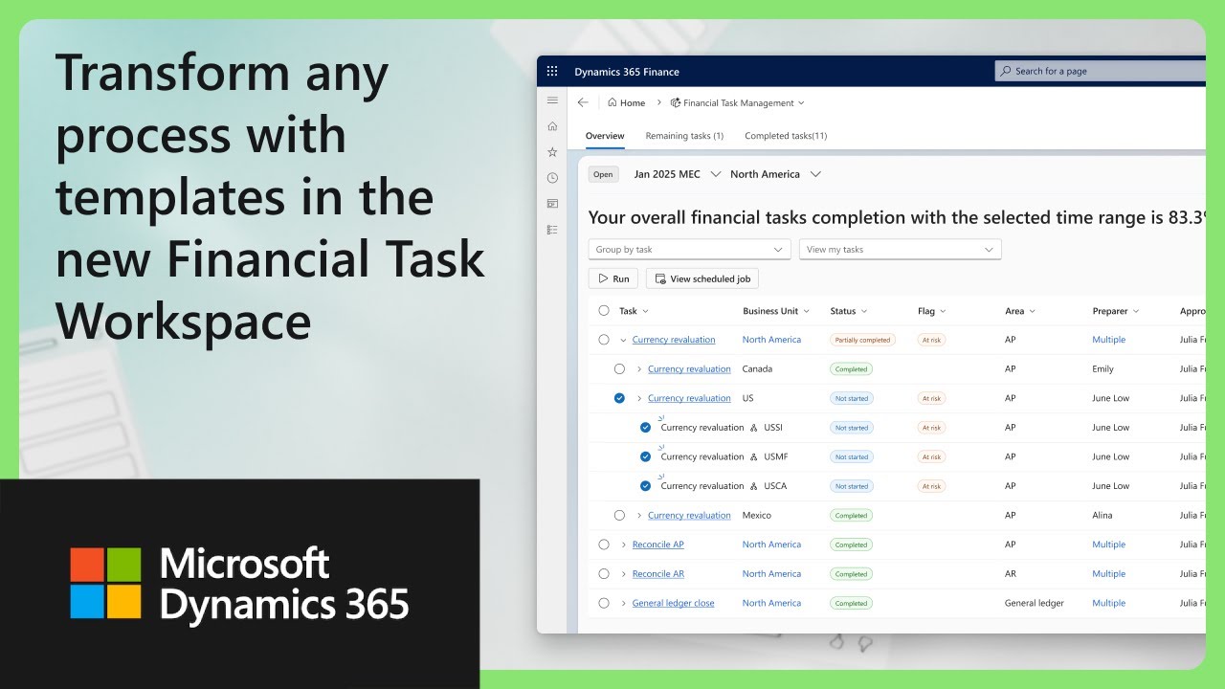Uncheck the USSI Currency revaluation row
1225x689 pixels.
[646, 428]
